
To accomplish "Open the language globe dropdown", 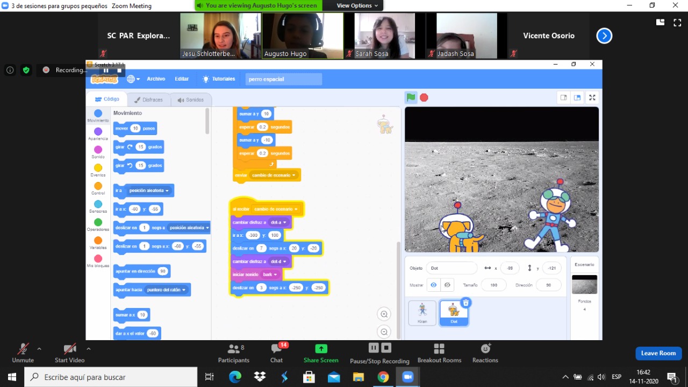I will 133,79.
